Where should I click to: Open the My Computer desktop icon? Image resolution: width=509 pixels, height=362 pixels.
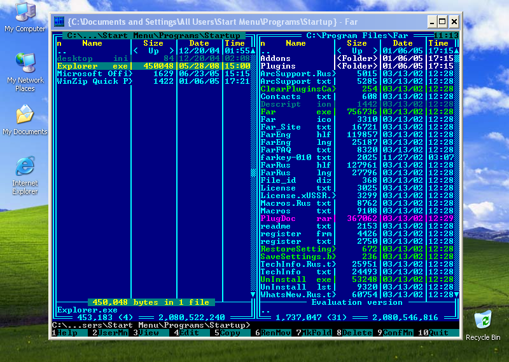tap(25, 17)
